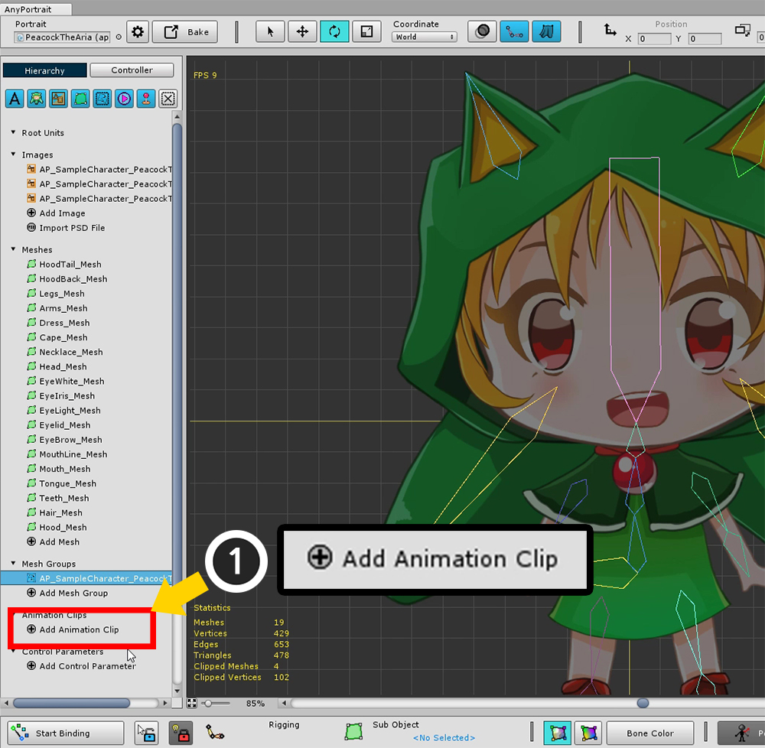The width and height of the screenshot is (765, 748).
Task: Click Import PSD File
Action: pyautogui.click(x=66, y=228)
